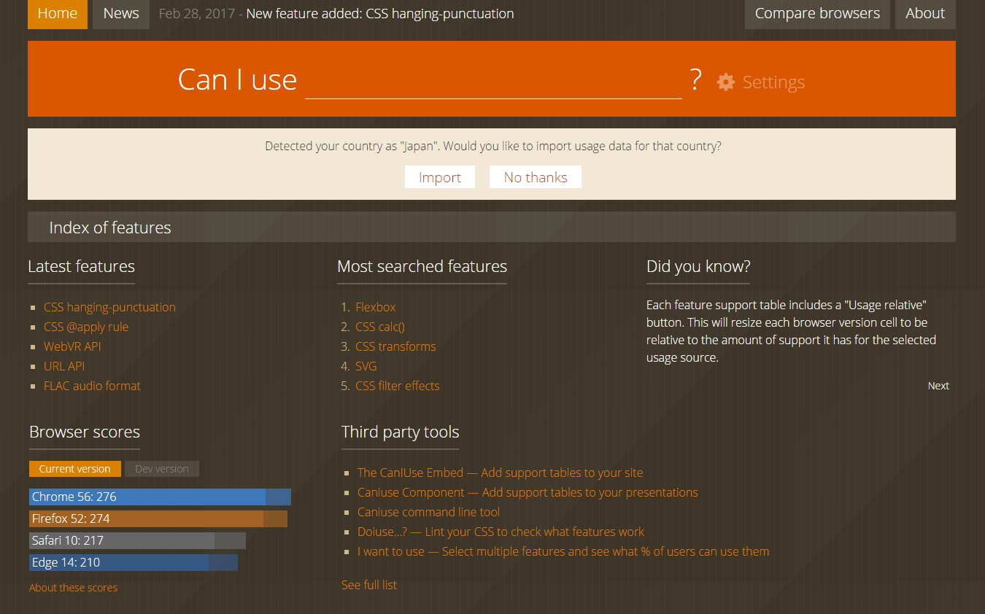Viewport: 985px width, 614px height.
Task: Show Next Did you know tip
Action: 938,386
